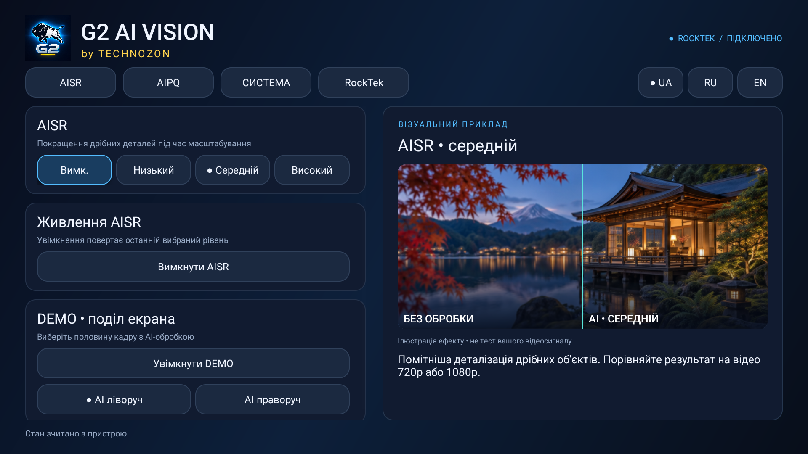Click 'Ілюстрація ефекту' disclaimer text

[484, 341]
